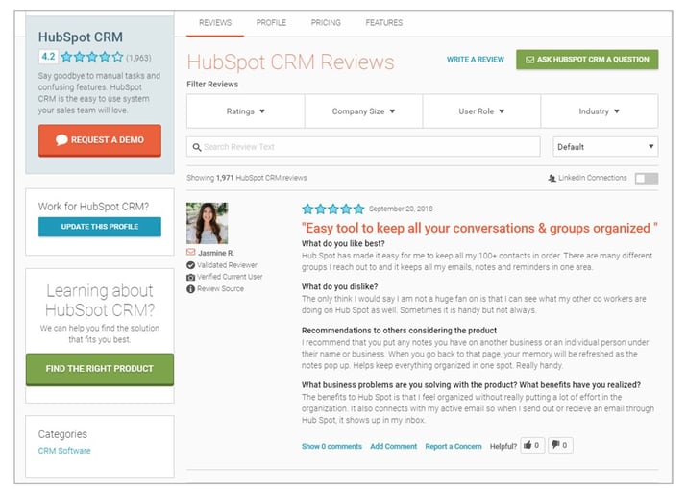Click Find the Right Product button
The height and width of the screenshot is (492, 687).
coord(100,369)
